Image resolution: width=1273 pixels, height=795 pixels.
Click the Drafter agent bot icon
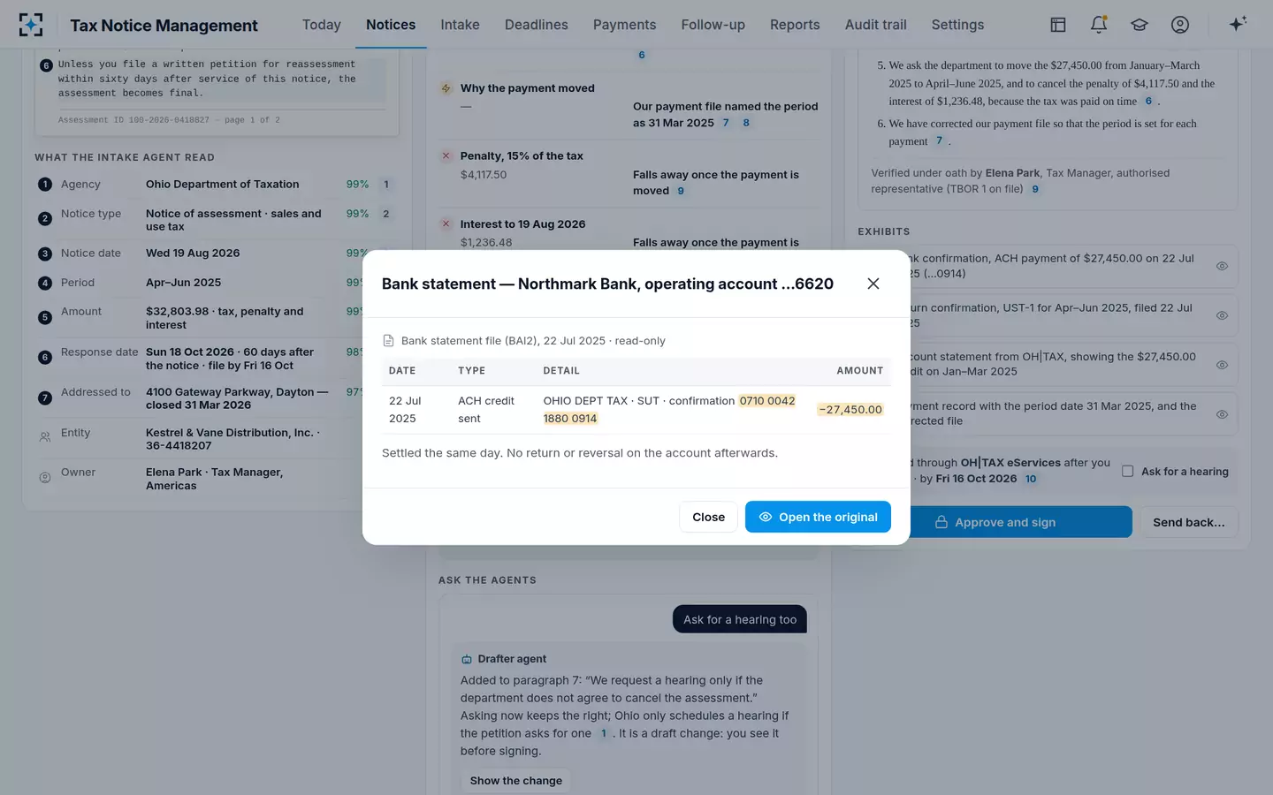click(467, 659)
